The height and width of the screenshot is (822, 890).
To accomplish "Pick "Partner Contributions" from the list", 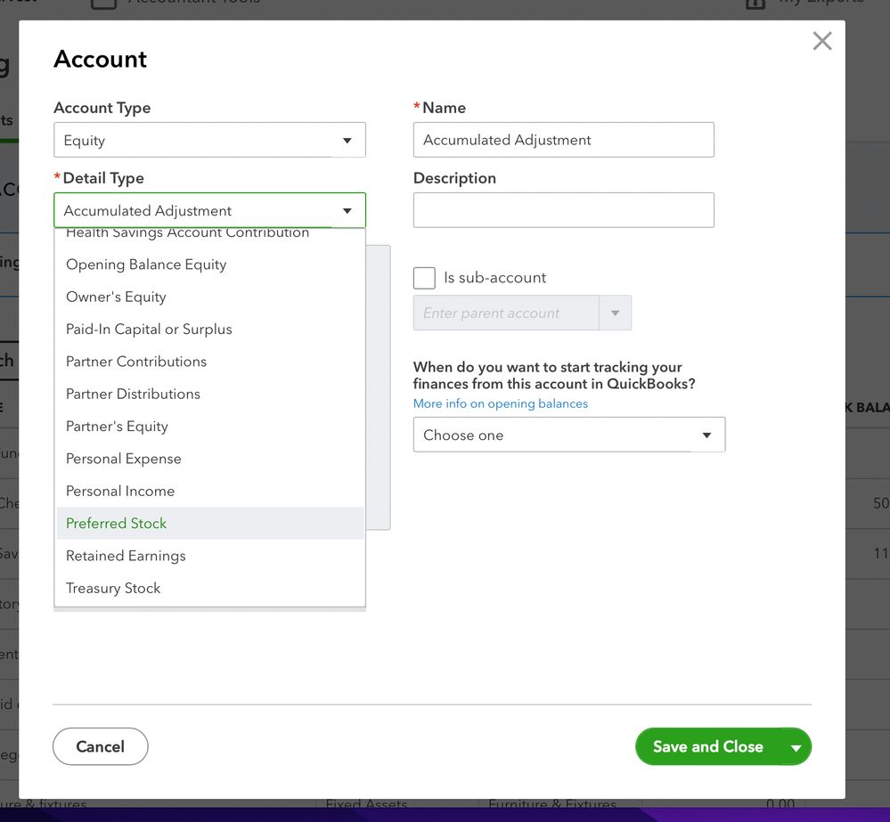I will point(136,362).
